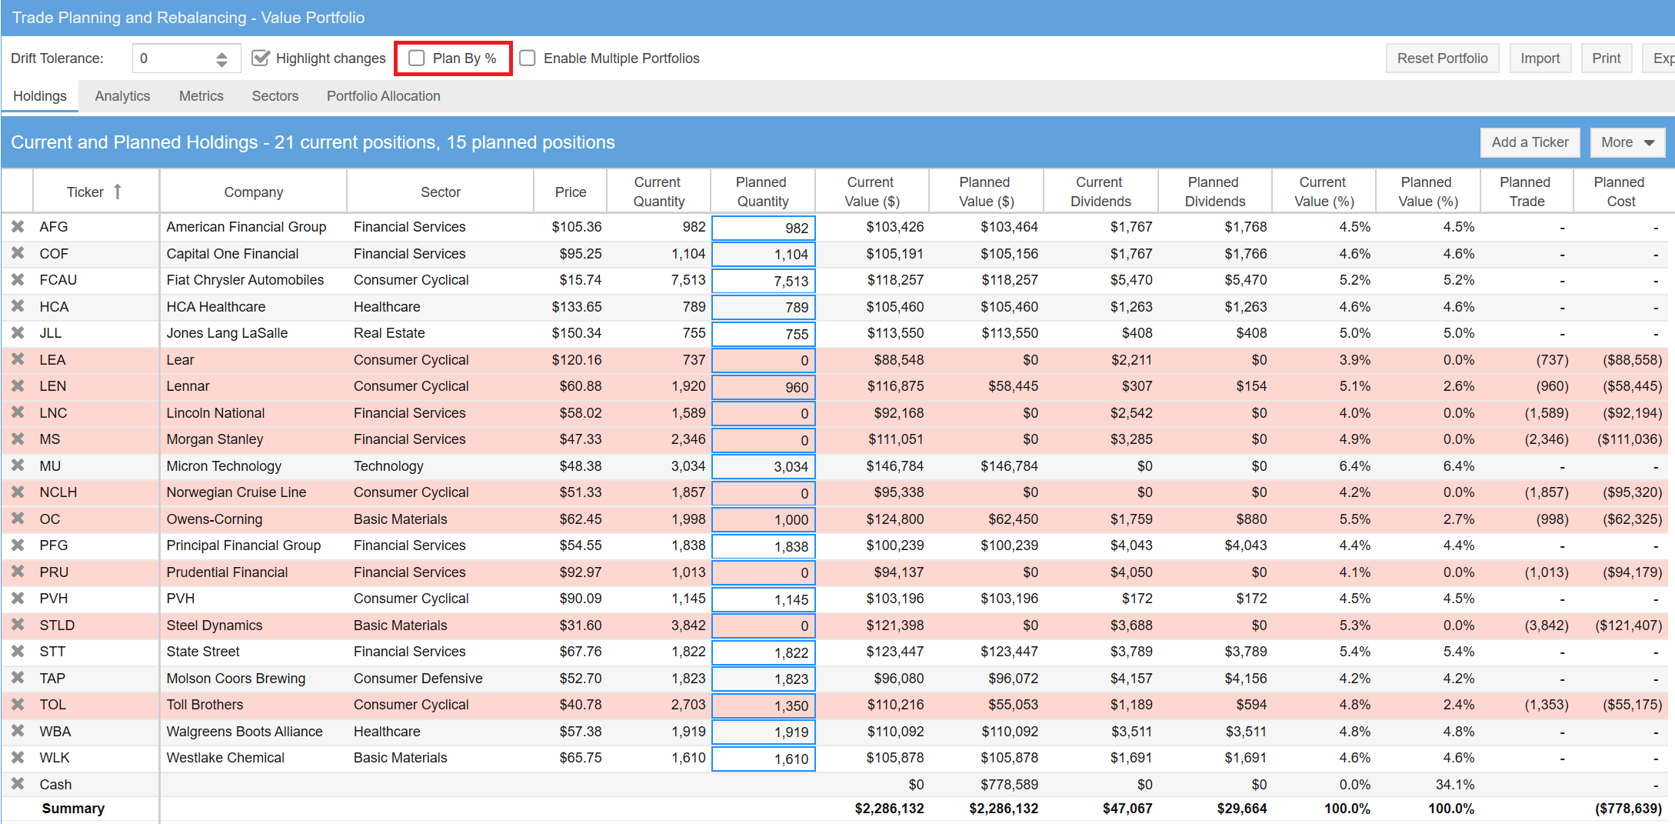The image size is (1675, 824).
Task: Delete TOL holding via its X icon
Action: (18, 705)
